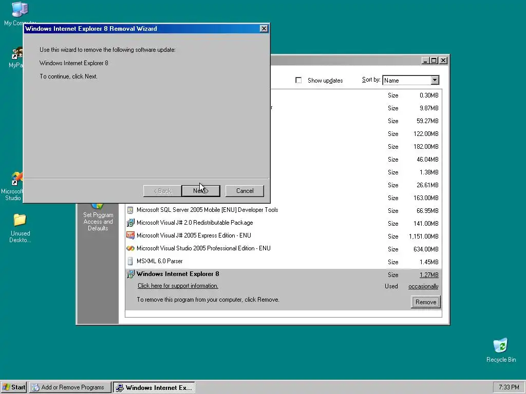Click the 1.27MB size value
The width and height of the screenshot is (526, 394).
click(429, 275)
